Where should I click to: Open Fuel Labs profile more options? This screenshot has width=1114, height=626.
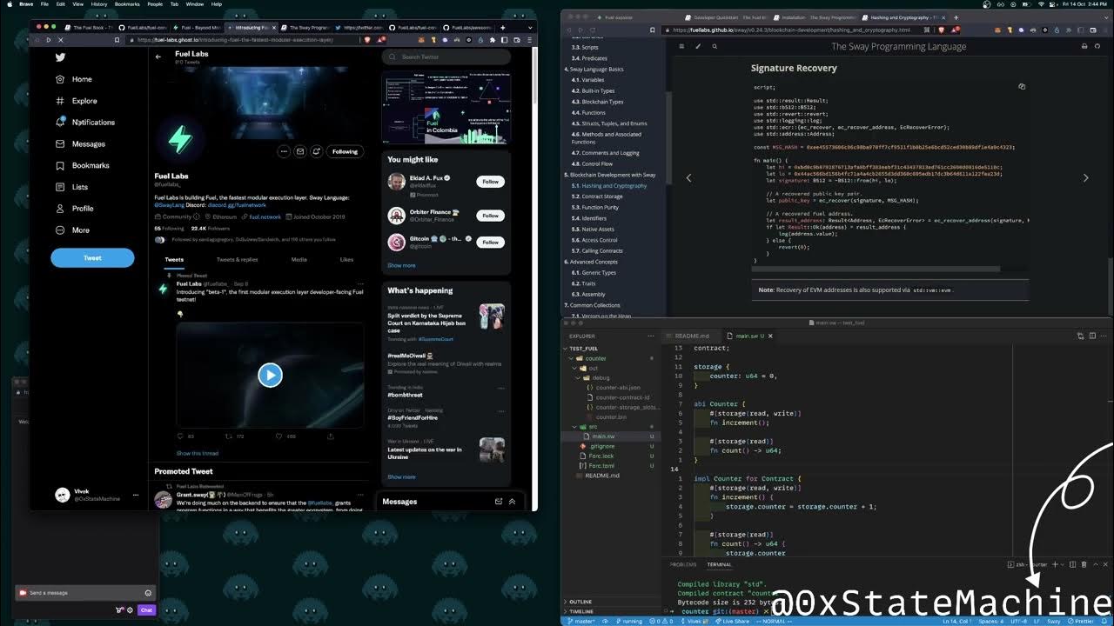point(284,151)
